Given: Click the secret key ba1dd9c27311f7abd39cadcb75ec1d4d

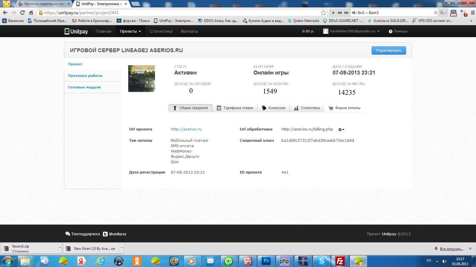Looking at the screenshot, I should click(x=318, y=140).
